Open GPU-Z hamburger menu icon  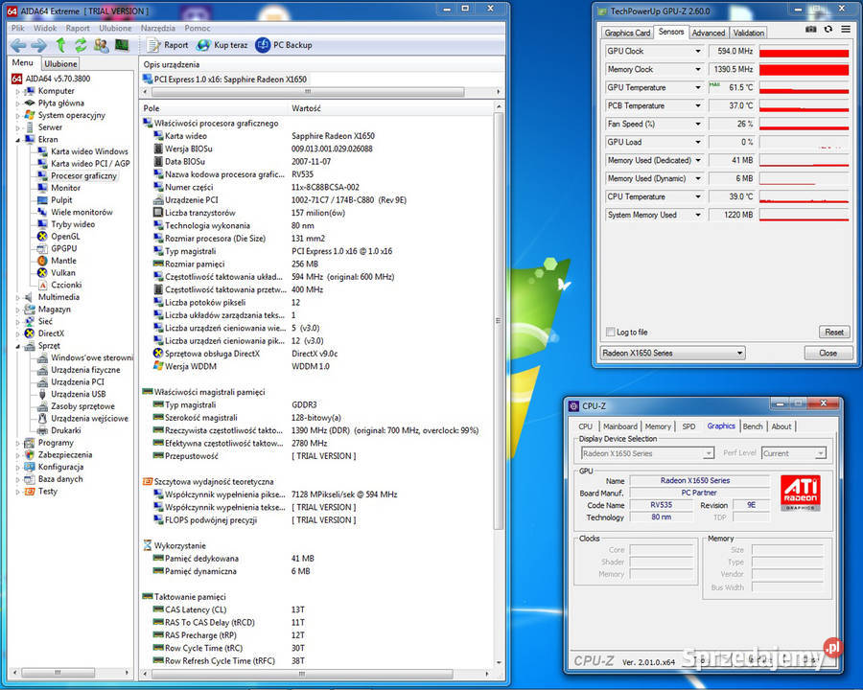click(846, 29)
